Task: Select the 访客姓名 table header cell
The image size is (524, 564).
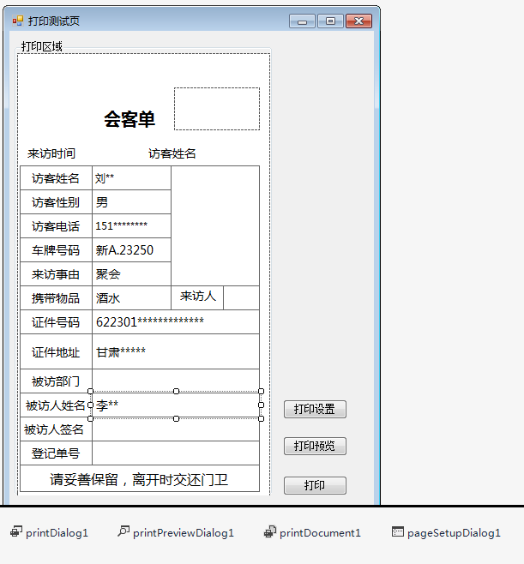Action: [56, 178]
